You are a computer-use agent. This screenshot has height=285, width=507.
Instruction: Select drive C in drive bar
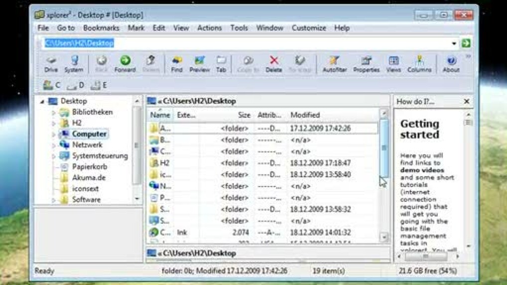click(x=52, y=86)
